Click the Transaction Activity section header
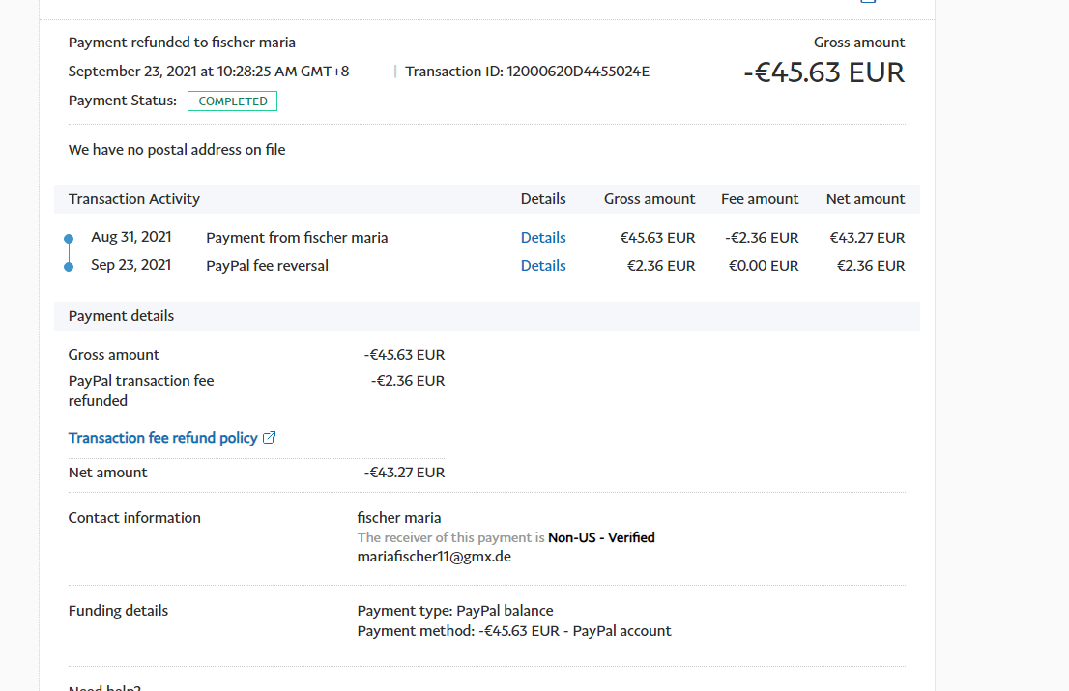Screen dimensions: 1069x691 (134, 199)
